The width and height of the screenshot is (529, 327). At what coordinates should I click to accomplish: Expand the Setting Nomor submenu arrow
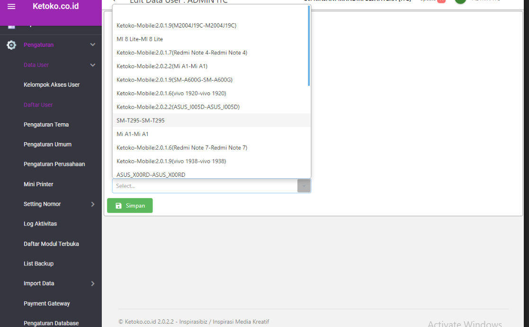point(93,204)
